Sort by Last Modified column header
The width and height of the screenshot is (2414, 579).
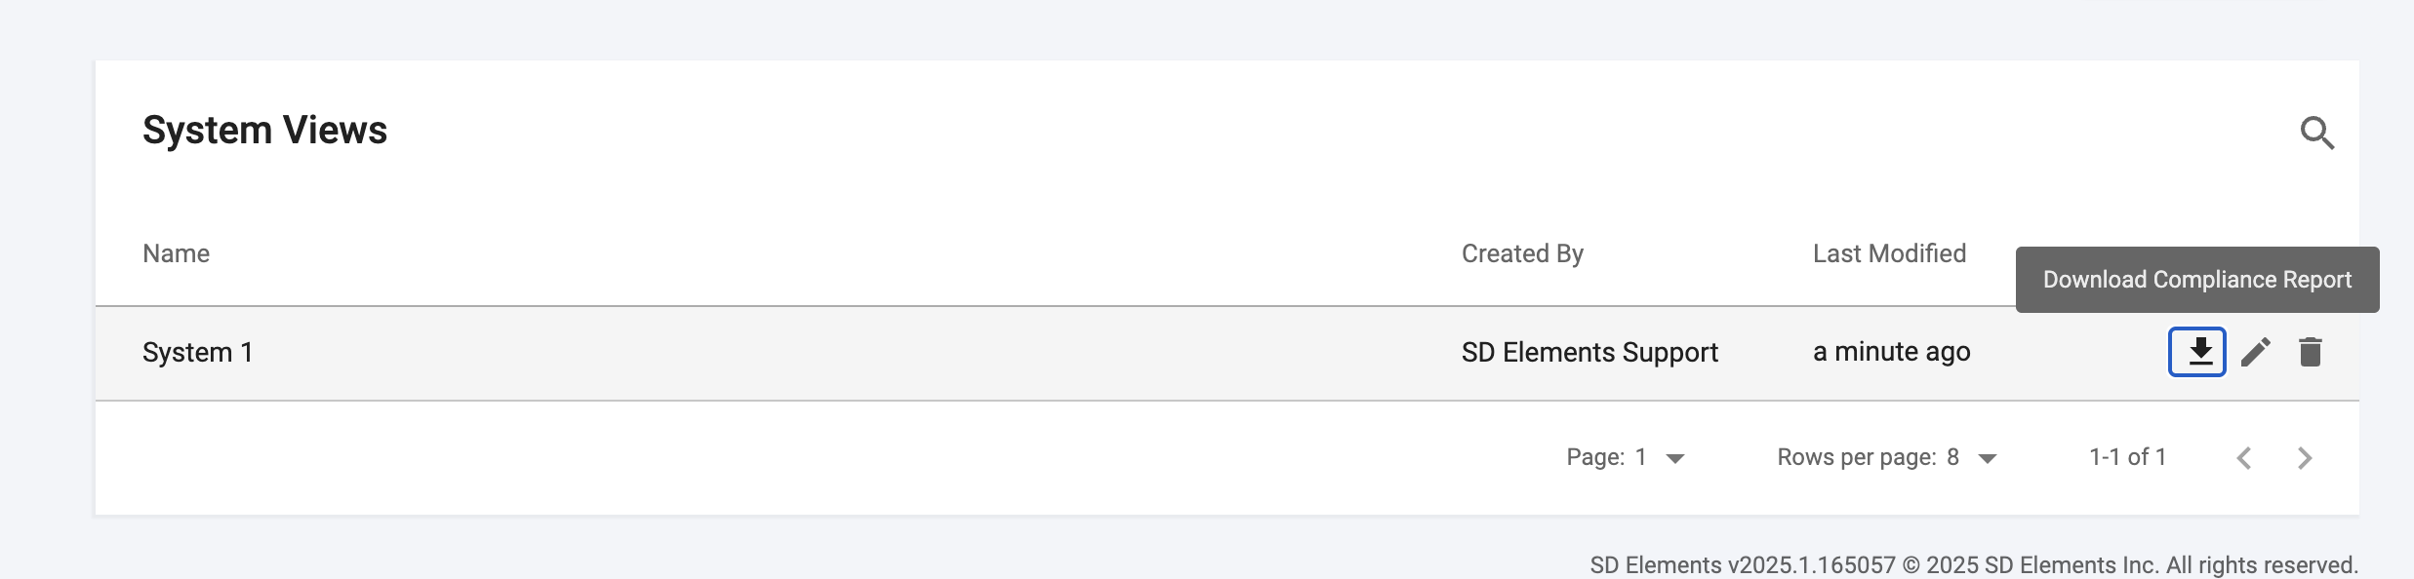point(1889,253)
